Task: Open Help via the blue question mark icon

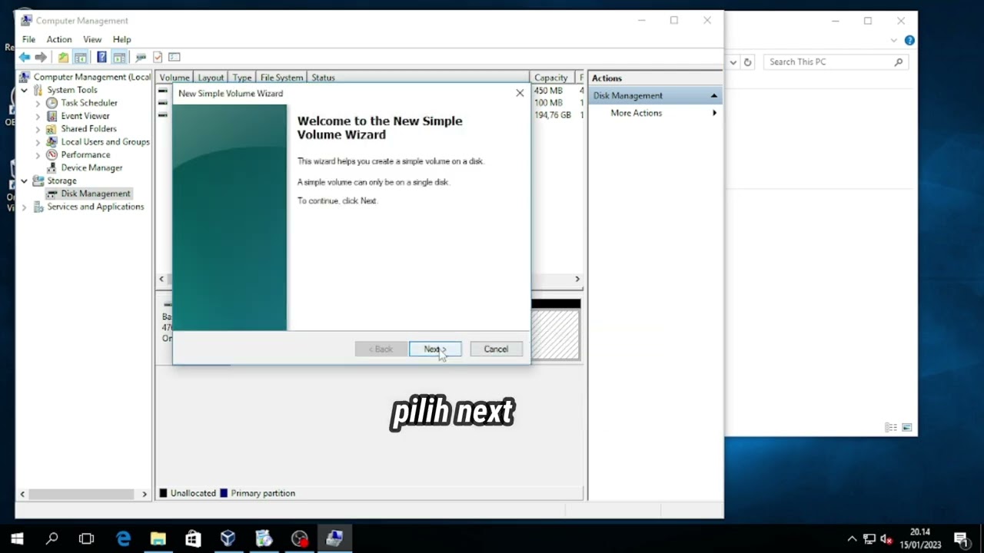Action: 101,57
